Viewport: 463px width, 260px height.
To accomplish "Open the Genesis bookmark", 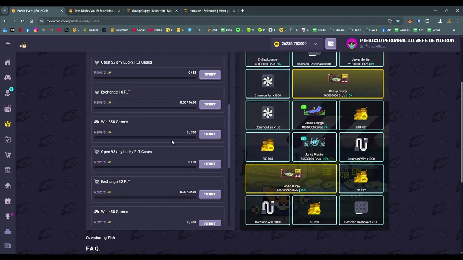I will click(x=402, y=30).
